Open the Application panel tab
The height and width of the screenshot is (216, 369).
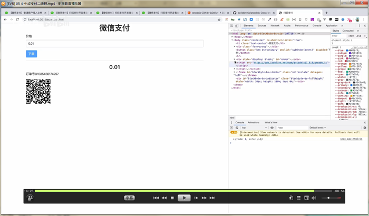(x=332, y=25)
